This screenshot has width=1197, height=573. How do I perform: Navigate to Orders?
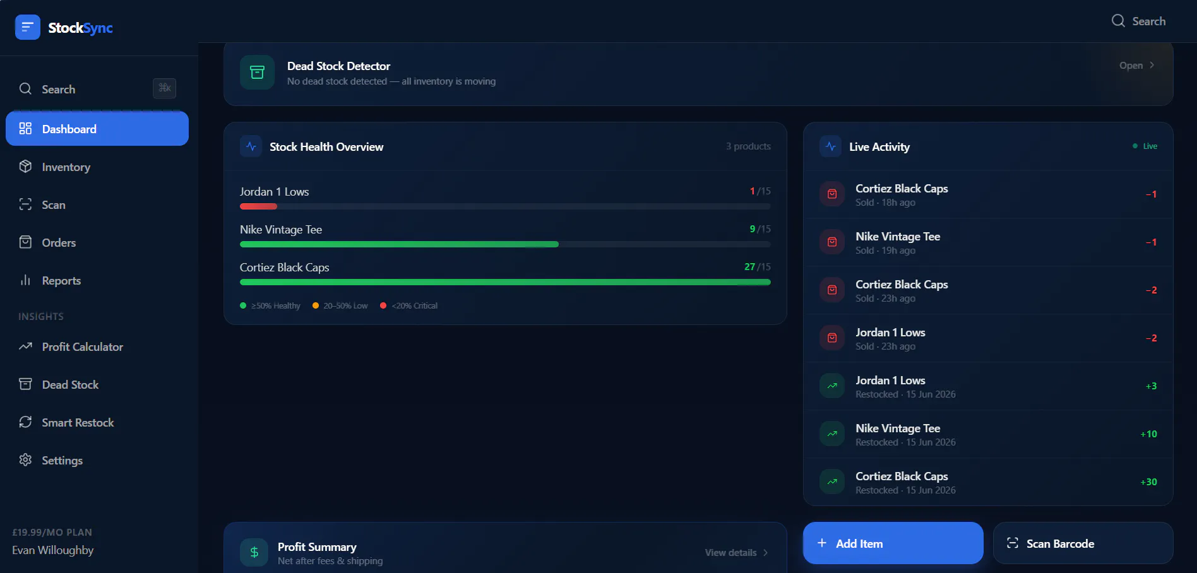[x=97, y=242]
